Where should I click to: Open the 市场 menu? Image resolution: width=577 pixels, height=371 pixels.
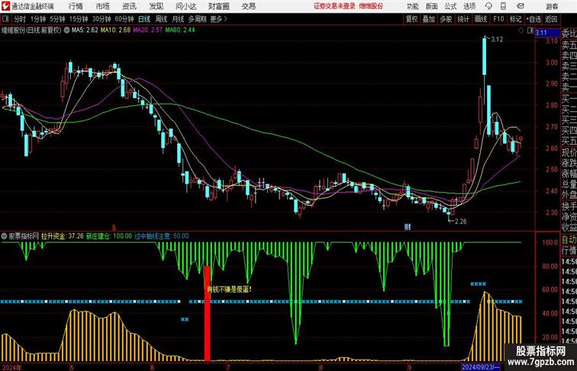pos(103,6)
